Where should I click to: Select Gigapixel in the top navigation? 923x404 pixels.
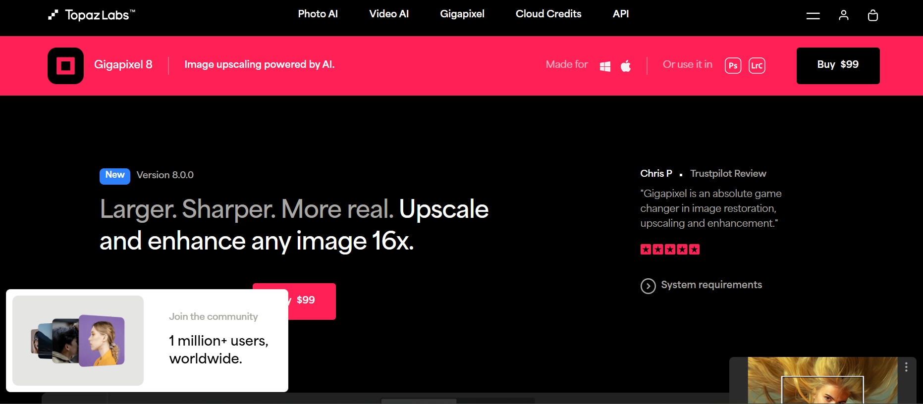point(462,14)
